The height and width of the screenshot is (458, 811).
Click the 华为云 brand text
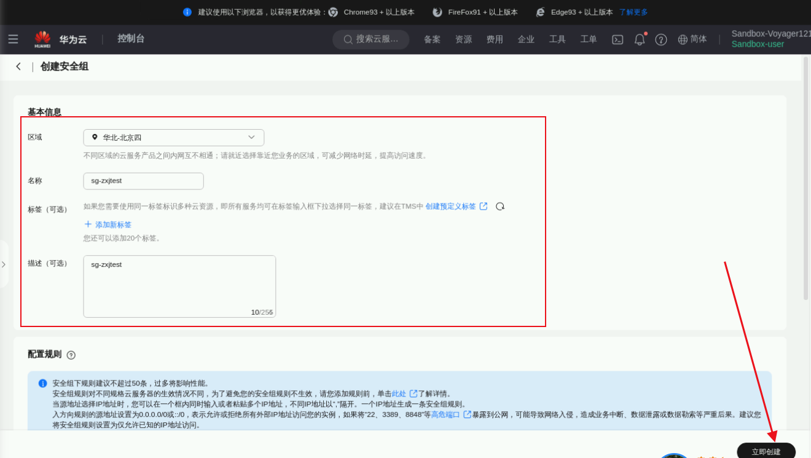click(73, 39)
